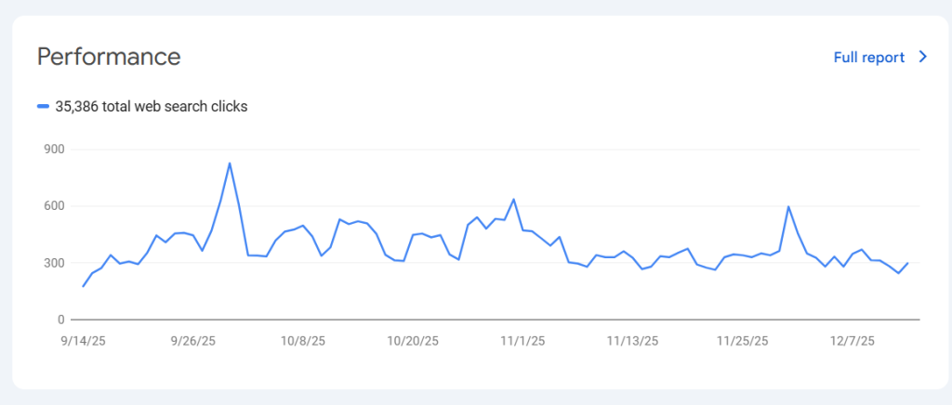Click the 600 y-axis value
Image resolution: width=952 pixels, height=405 pixels.
click(53, 206)
